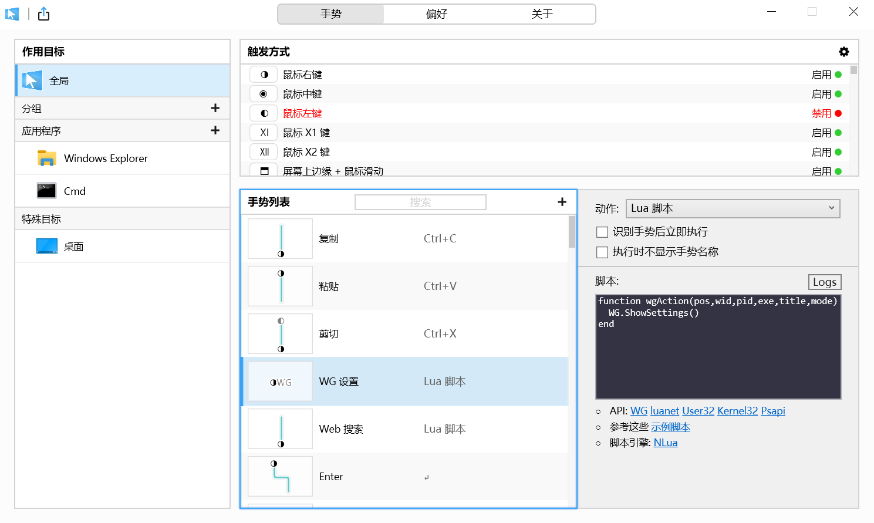Click the WG 设置 gesture thumbnail
874x523 pixels.
pos(281,382)
